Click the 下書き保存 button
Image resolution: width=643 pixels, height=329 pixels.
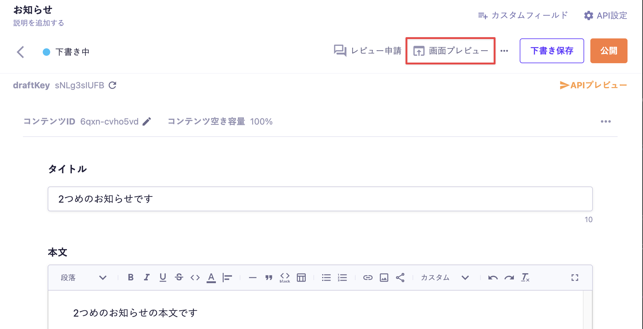click(x=552, y=51)
